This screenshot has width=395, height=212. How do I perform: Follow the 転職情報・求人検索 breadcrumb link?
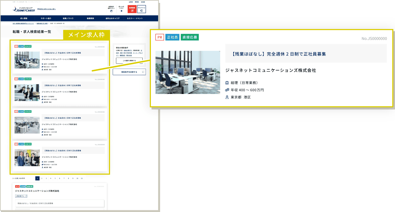(42, 23)
